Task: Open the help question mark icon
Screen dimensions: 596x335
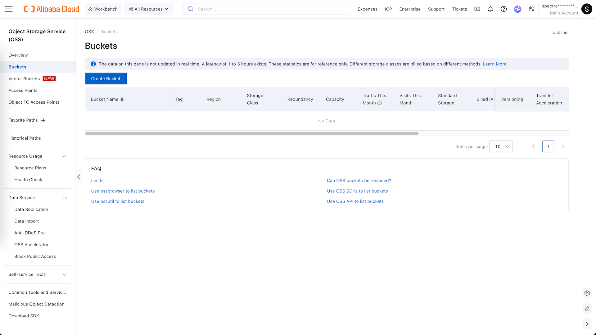Action: [x=504, y=9]
